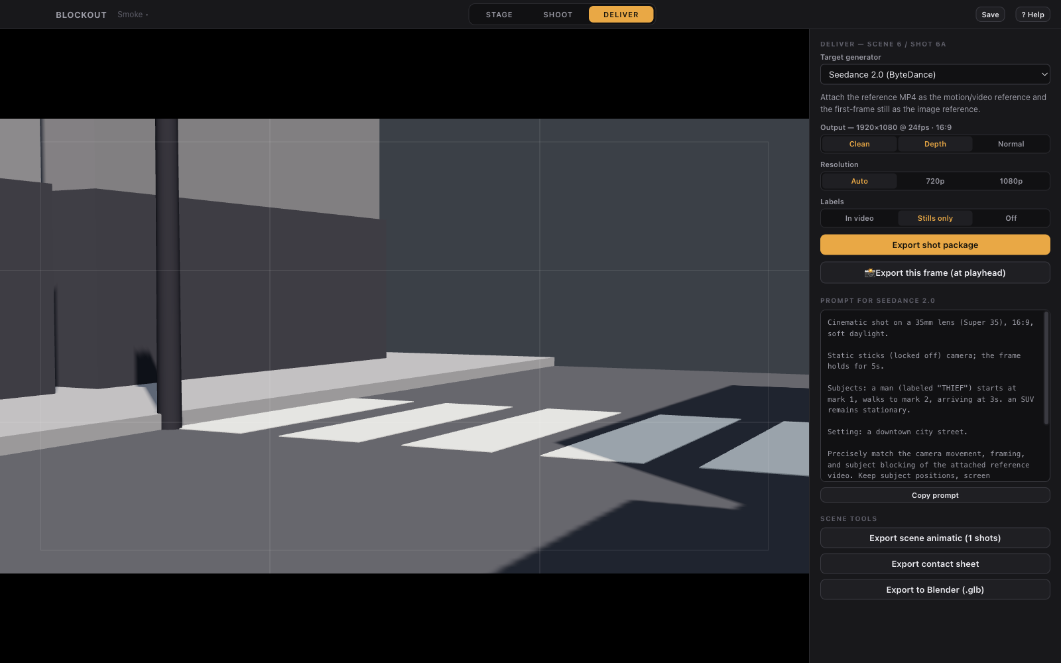Set resolution to 720p
Viewport: 1061px width, 663px height.
(x=935, y=181)
